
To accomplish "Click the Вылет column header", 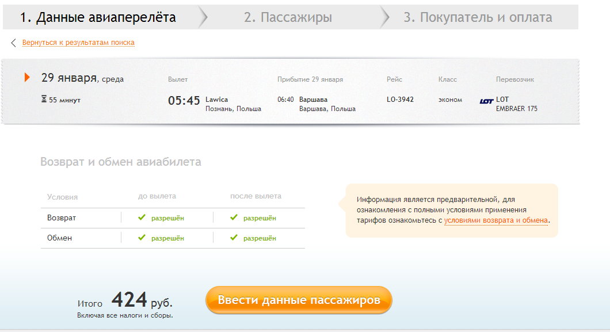I will (178, 79).
